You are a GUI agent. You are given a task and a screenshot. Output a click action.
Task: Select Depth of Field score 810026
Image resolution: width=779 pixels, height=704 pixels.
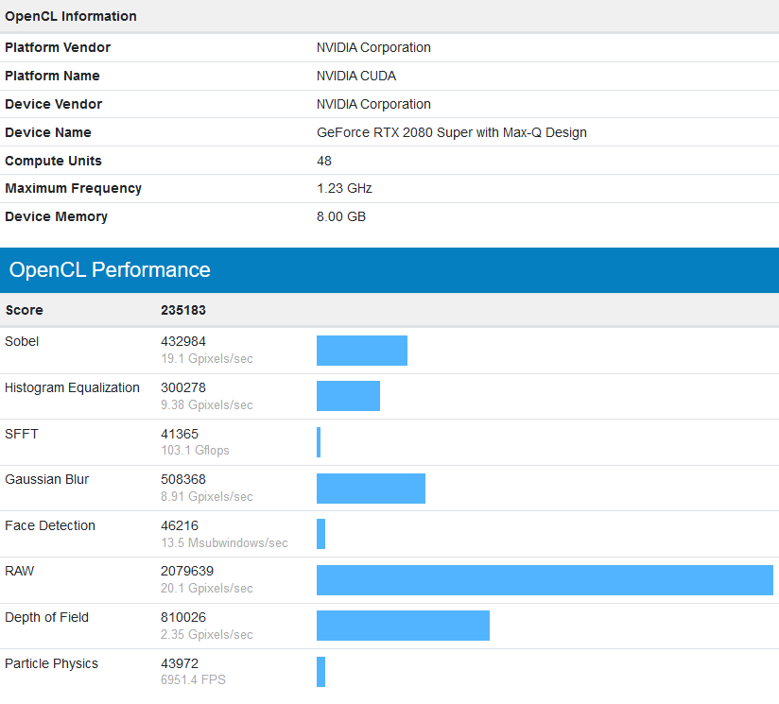coord(182,618)
